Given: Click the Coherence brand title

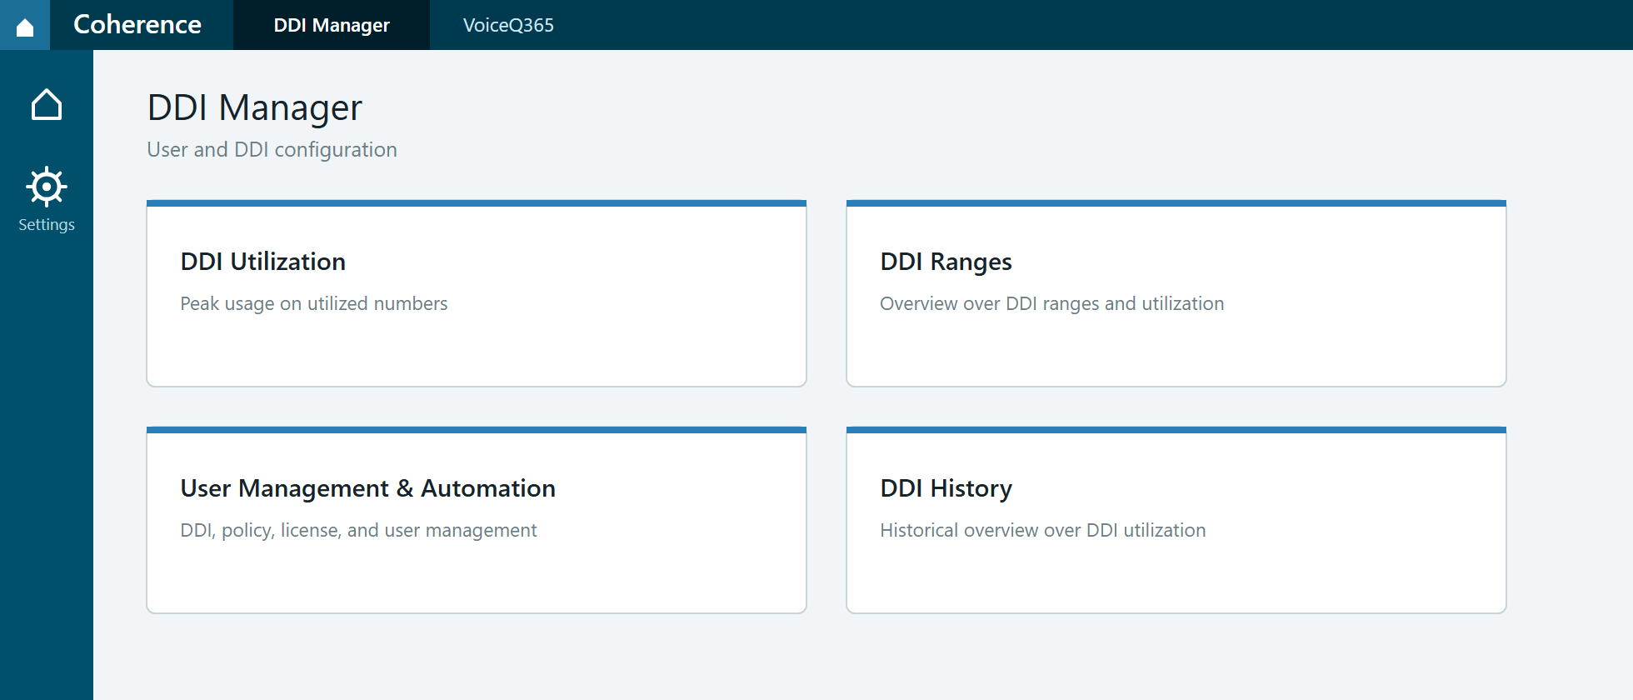Looking at the screenshot, I should (137, 24).
